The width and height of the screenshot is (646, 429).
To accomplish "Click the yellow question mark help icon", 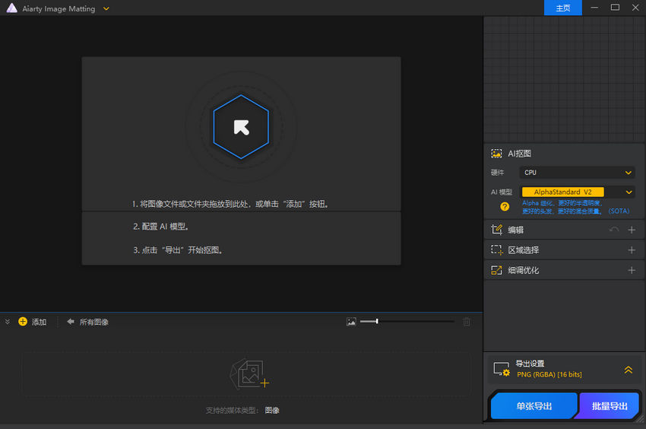I will click(505, 207).
